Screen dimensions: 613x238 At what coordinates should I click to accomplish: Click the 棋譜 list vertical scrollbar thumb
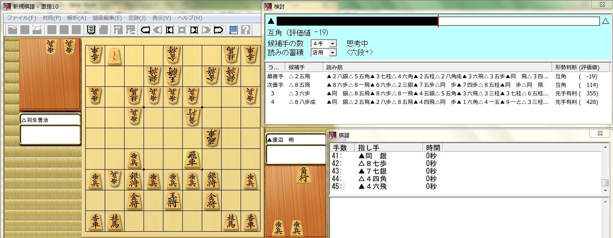605,183
